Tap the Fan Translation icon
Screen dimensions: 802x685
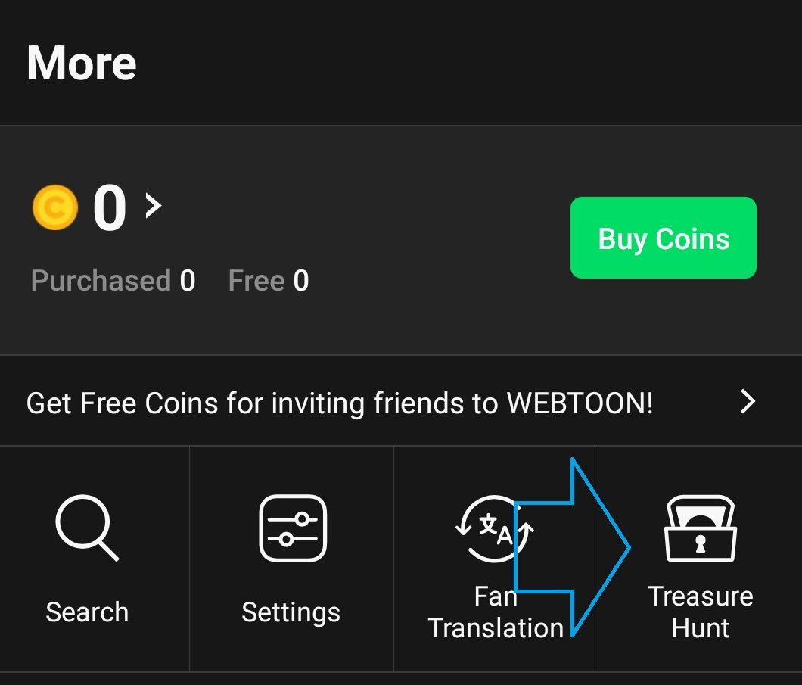488,528
